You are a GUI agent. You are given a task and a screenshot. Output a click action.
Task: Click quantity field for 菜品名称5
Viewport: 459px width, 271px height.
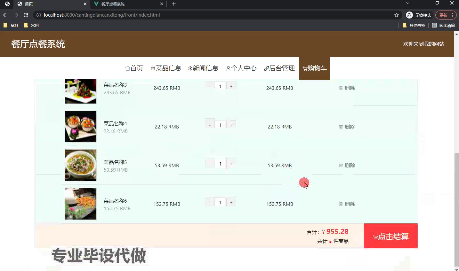221,164
